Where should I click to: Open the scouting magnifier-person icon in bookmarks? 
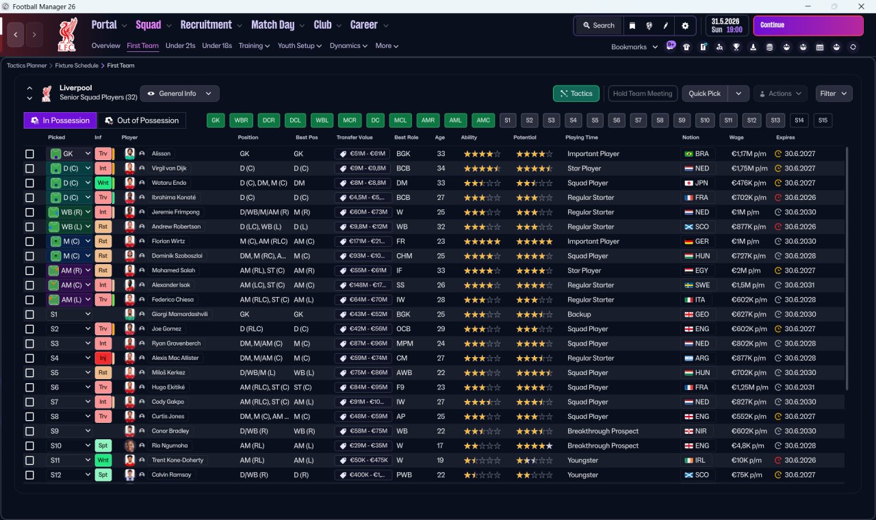click(720, 47)
